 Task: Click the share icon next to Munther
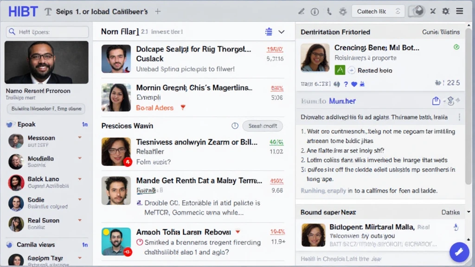tap(436, 101)
